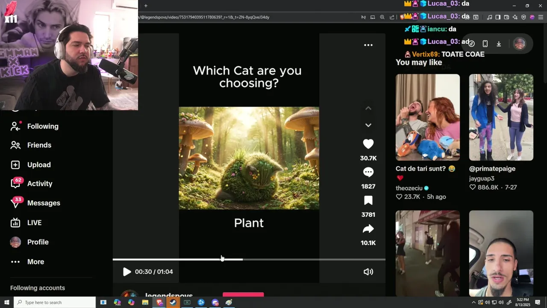
Task: Open the browser wallet icon
Action: click(506, 17)
